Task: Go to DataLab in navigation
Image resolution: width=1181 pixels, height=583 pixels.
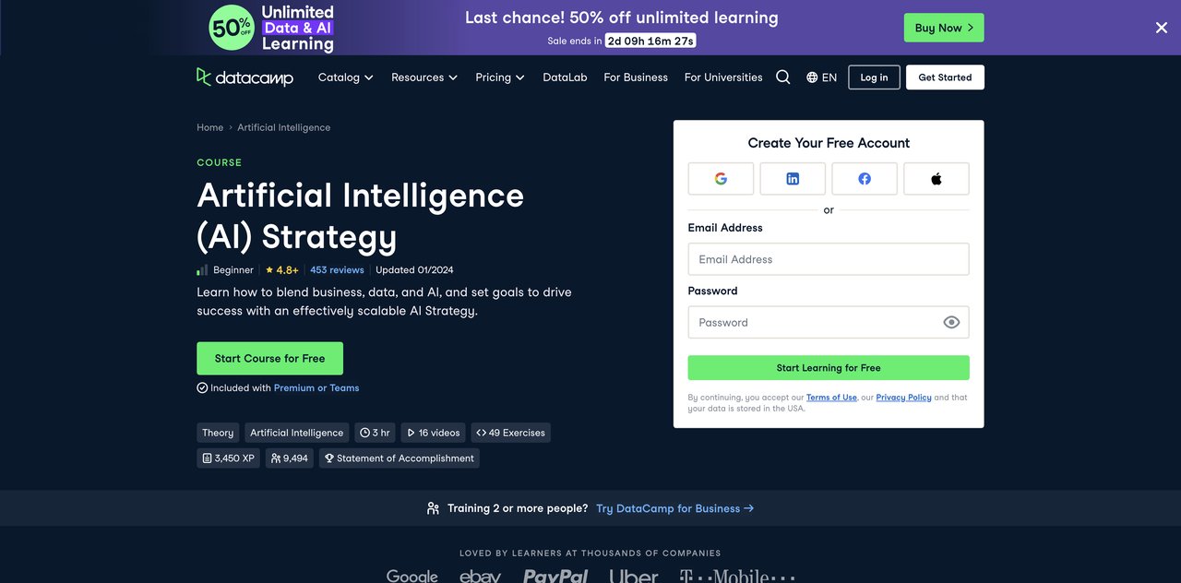Action: [565, 77]
